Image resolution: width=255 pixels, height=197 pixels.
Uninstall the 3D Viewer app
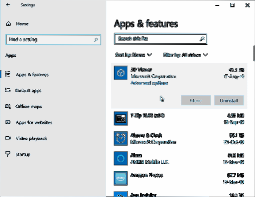[229, 100]
